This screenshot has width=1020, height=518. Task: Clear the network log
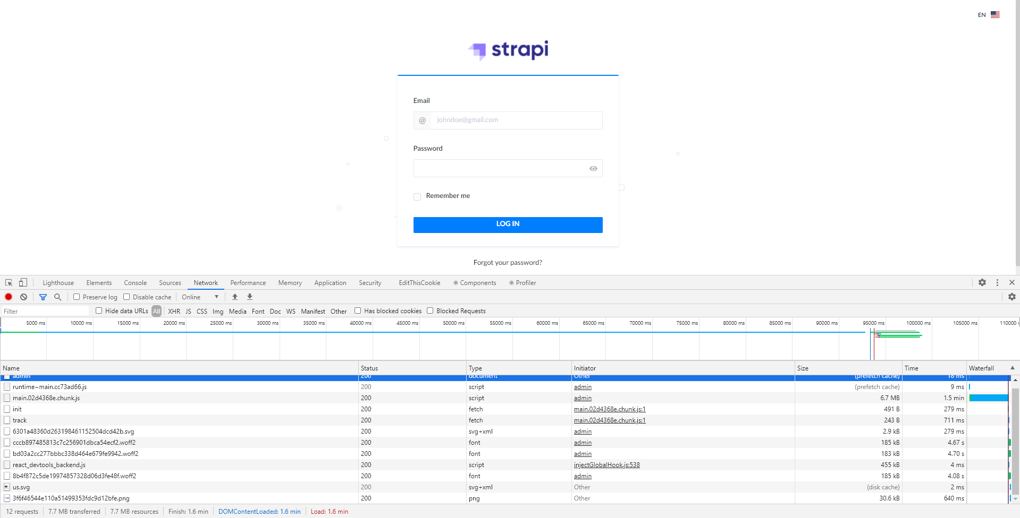point(23,297)
